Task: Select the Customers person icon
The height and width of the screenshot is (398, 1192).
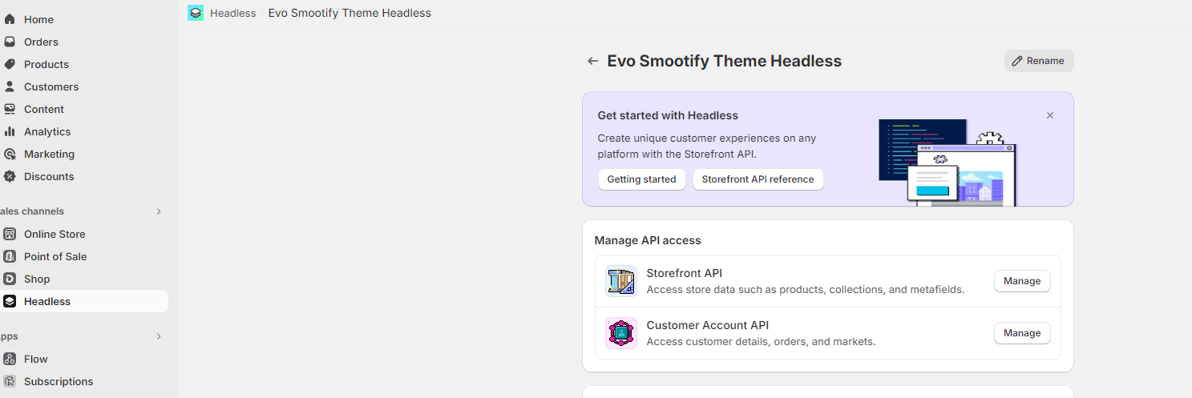Action: [10, 86]
